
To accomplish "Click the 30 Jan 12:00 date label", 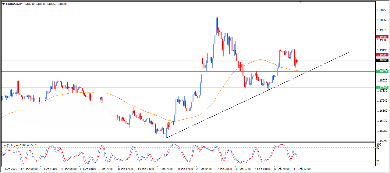I will [x=243, y=169].
